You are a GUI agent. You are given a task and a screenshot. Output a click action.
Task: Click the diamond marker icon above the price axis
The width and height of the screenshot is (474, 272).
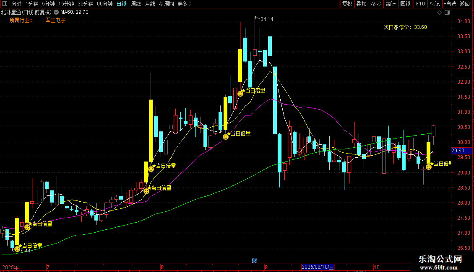click(439, 13)
